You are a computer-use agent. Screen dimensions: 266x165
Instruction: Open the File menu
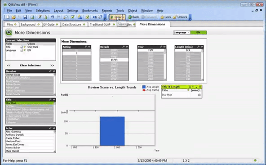click(9, 10)
